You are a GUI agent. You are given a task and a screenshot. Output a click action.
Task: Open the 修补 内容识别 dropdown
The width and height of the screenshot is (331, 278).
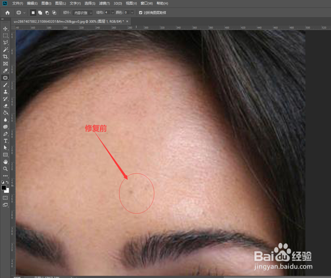(82, 13)
